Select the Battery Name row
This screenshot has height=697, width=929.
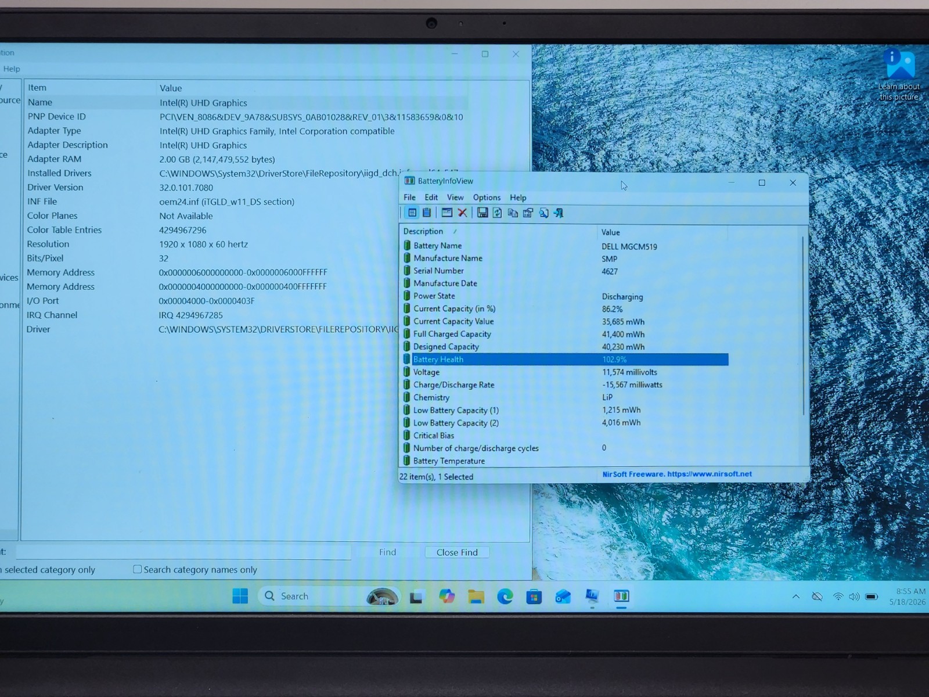[x=566, y=246]
